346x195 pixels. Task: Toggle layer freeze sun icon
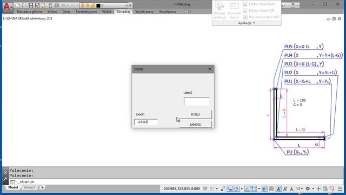(88, 5)
